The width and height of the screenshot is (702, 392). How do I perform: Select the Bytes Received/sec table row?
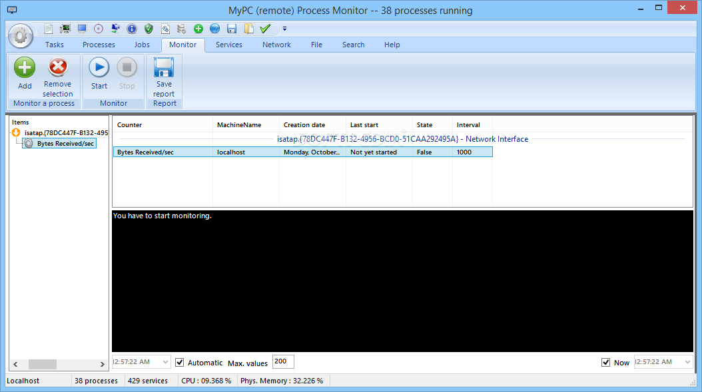[302, 152]
